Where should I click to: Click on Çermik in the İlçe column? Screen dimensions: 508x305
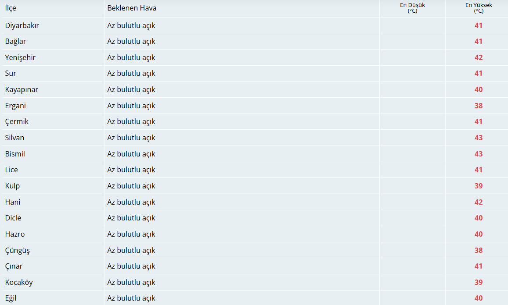pos(17,122)
